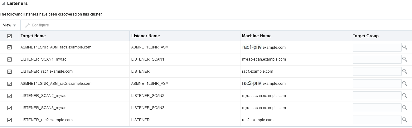Sort by Machine Name column header
This screenshot has height=128, width=412.
(x=296, y=36)
